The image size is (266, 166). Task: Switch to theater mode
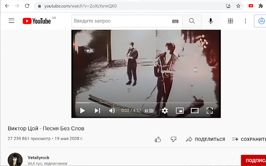(195, 111)
